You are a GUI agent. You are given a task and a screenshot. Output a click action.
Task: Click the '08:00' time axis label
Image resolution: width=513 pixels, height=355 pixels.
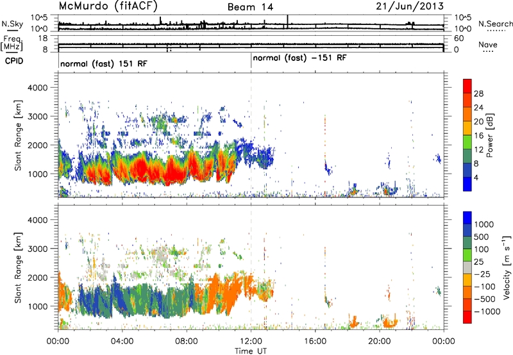[187, 342]
